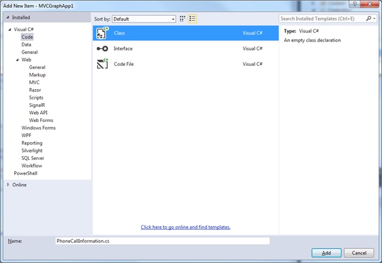This screenshot has height=263, width=382.
Task: Switch to medium icons view
Action: click(182, 19)
